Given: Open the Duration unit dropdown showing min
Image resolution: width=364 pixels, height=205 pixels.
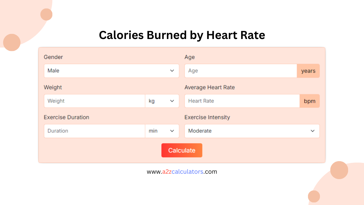Looking at the screenshot, I should [x=162, y=131].
